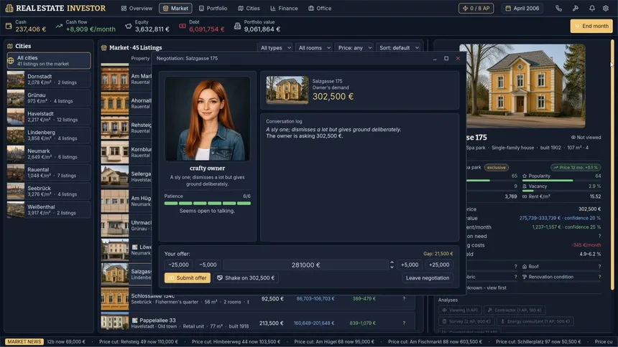
Task: Click the Energy consultant analysis button
Action: pos(535,321)
